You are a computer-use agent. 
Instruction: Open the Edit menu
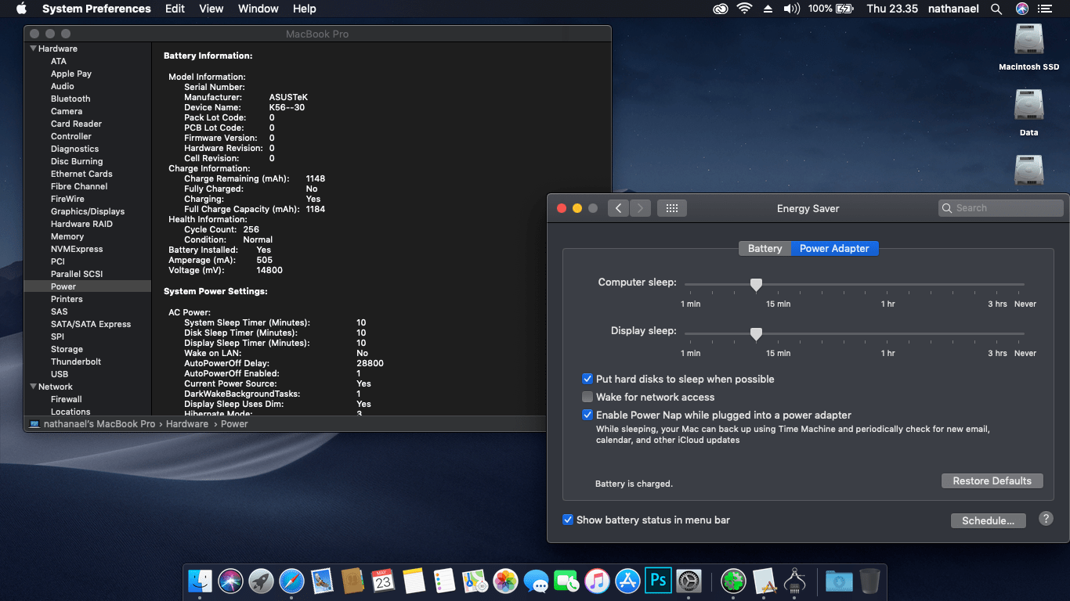pos(175,9)
